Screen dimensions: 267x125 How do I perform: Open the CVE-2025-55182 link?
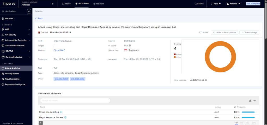(78, 79)
